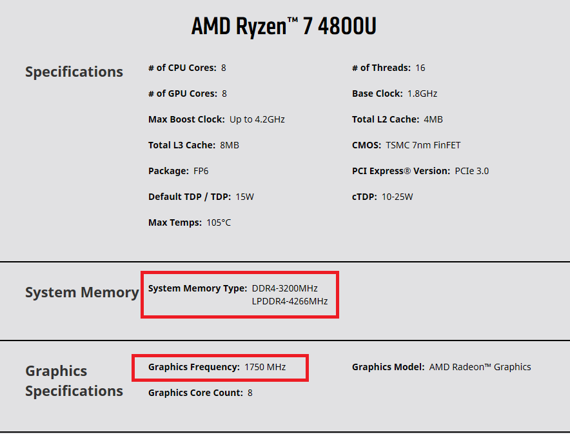Click the Max Boost Clock label
Screen dimensions: 570x434
186,119
